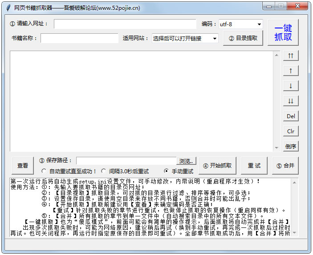Click the move-to-top double up arrow
313x255 pixels.
pyautogui.click(x=291, y=56)
